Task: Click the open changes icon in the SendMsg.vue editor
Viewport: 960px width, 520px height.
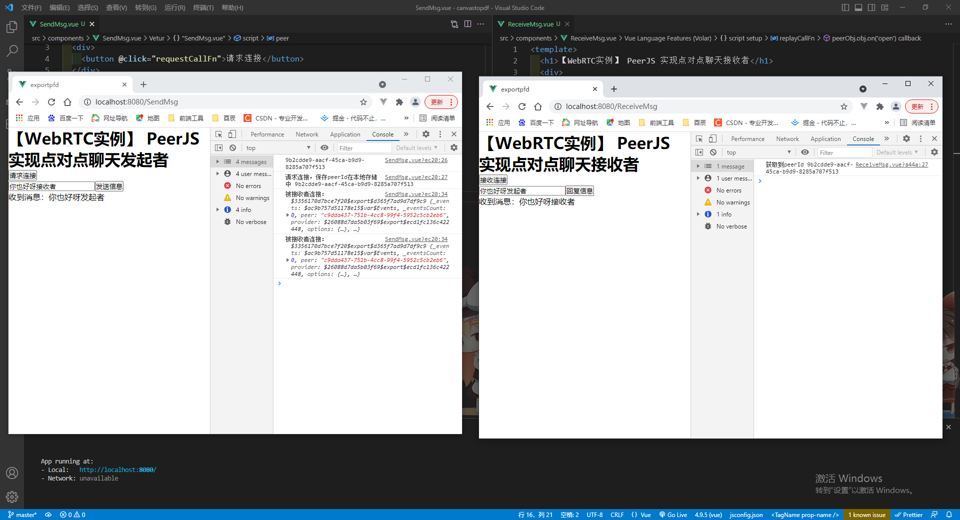Action: [x=454, y=24]
